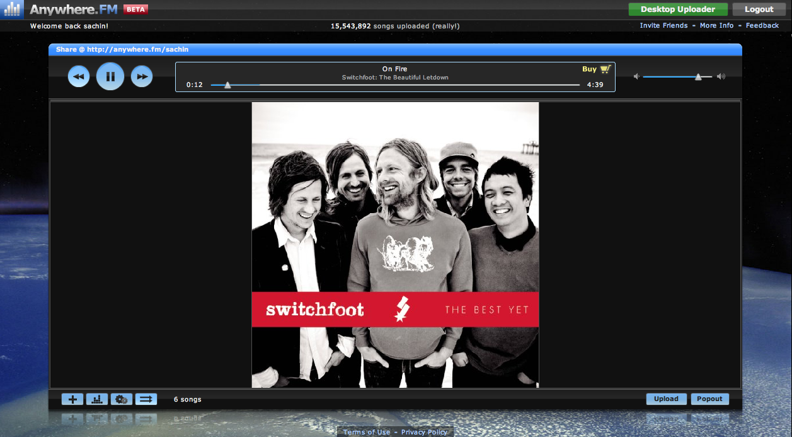Viewport: 792px width, 437px height.
Task: Click the Switchfoot album cover art
Action: [x=395, y=245]
